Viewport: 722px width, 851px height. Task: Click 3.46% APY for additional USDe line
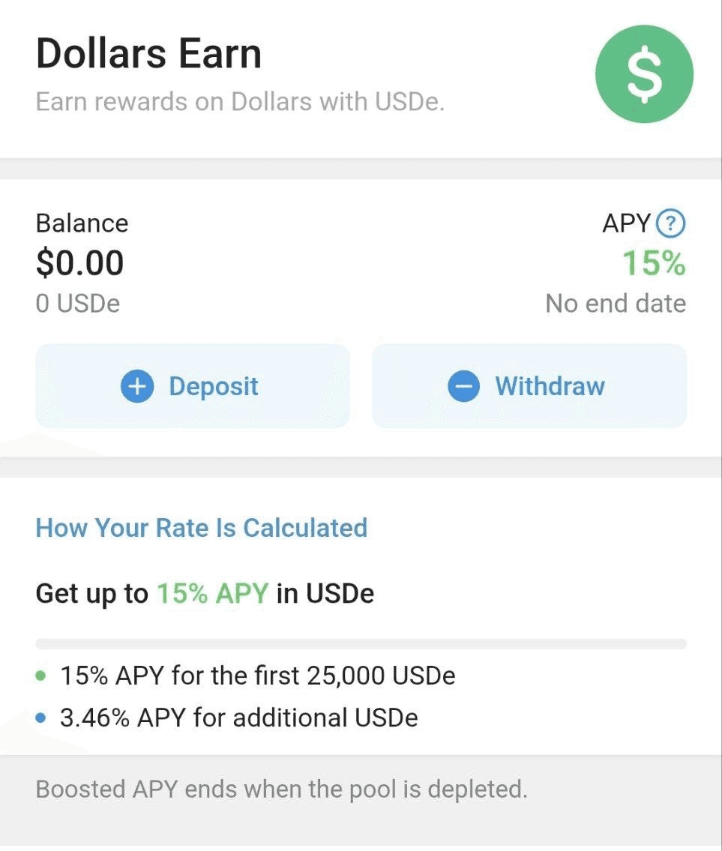tap(239, 718)
